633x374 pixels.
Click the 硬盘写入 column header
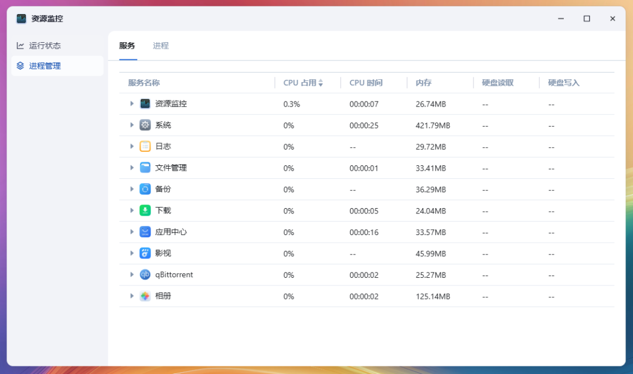pos(564,83)
